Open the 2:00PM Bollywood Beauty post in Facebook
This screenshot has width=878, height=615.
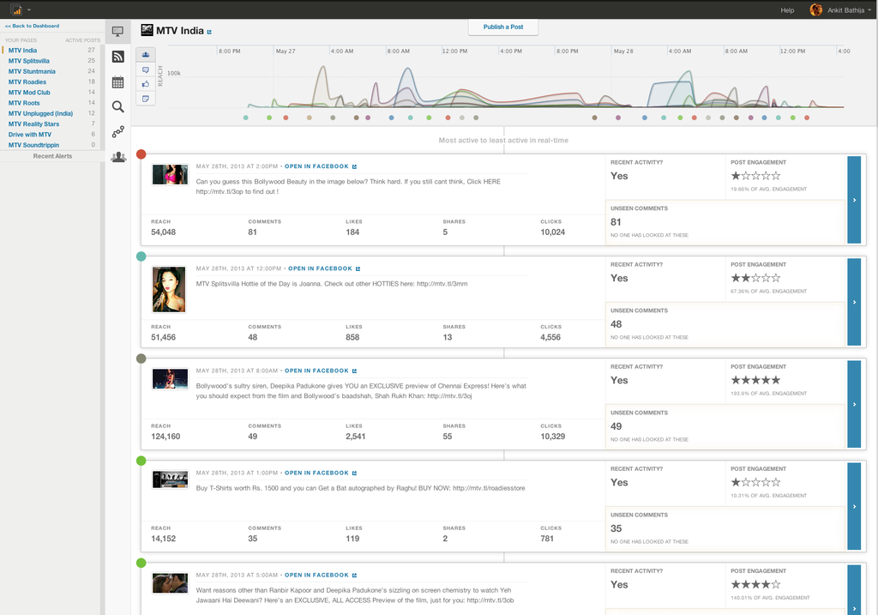point(316,166)
